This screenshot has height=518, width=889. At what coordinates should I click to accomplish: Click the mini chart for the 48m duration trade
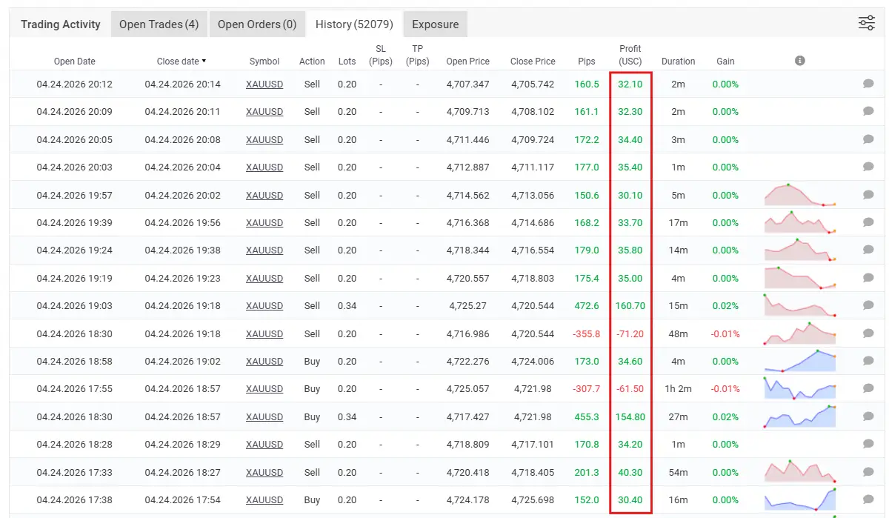click(799, 333)
